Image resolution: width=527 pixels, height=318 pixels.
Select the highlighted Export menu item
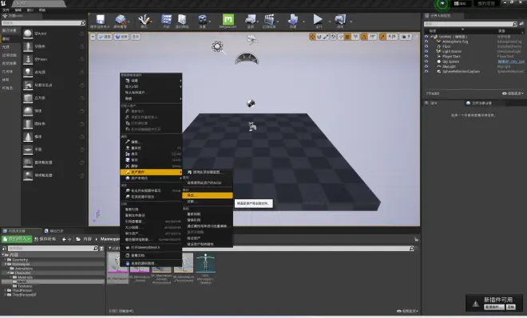tap(208, 195)
